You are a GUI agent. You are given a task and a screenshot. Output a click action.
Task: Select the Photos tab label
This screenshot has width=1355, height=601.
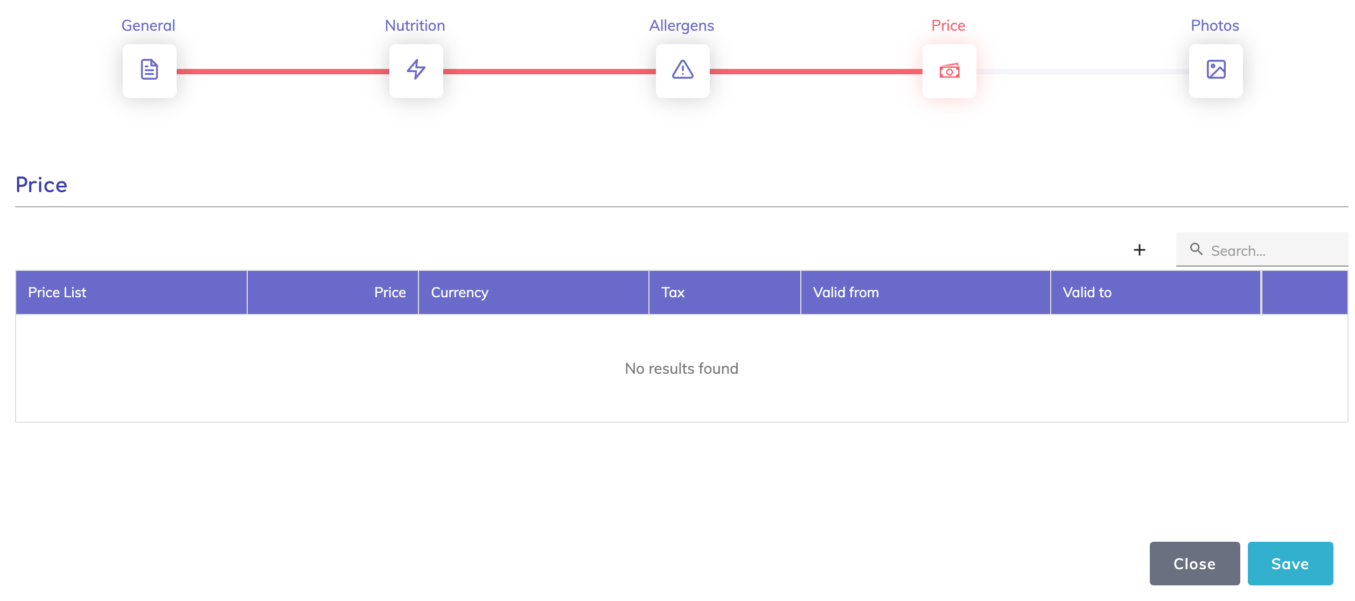tap(1214, 25)
